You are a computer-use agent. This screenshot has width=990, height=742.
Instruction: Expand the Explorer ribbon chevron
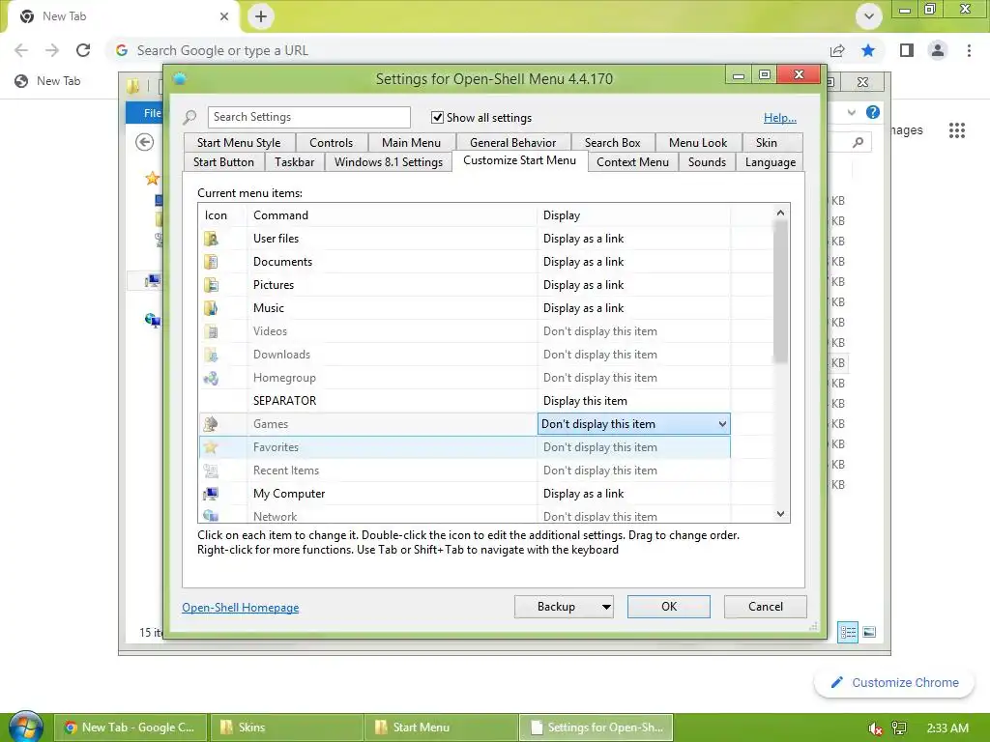click(852, 112)
